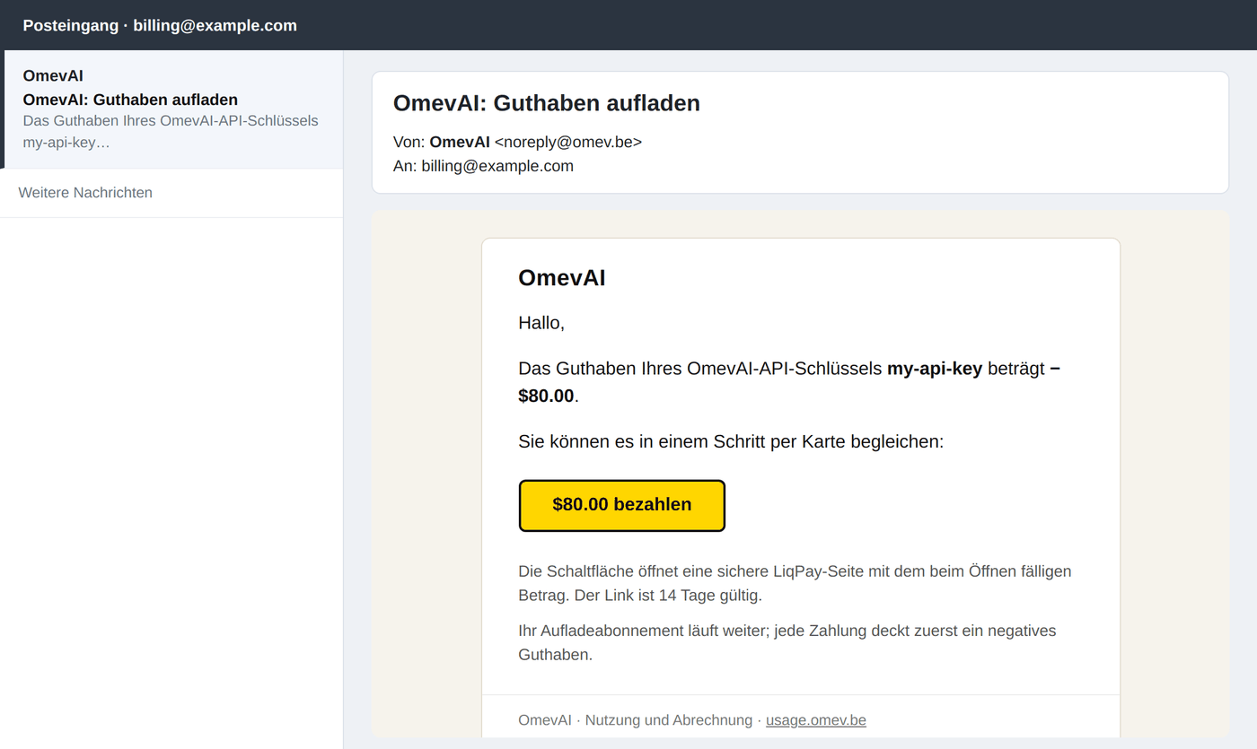Click the sentence "Sie können es in einem Schritt per Karte begleichen:"

[x=731, y=441]
